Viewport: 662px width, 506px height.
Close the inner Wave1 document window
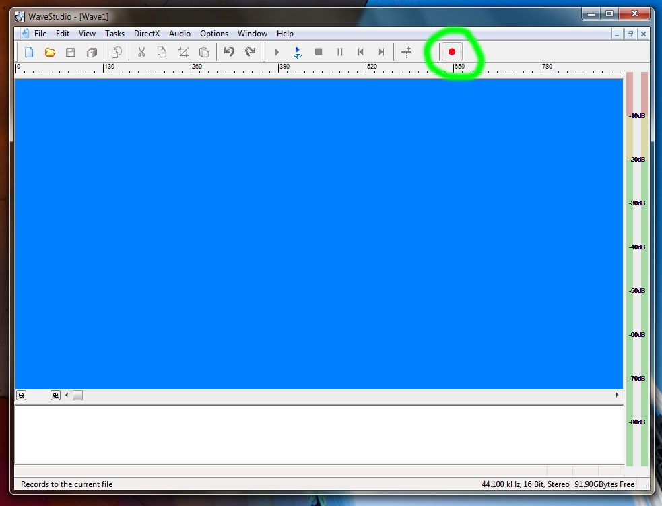(x=643, y=34)
